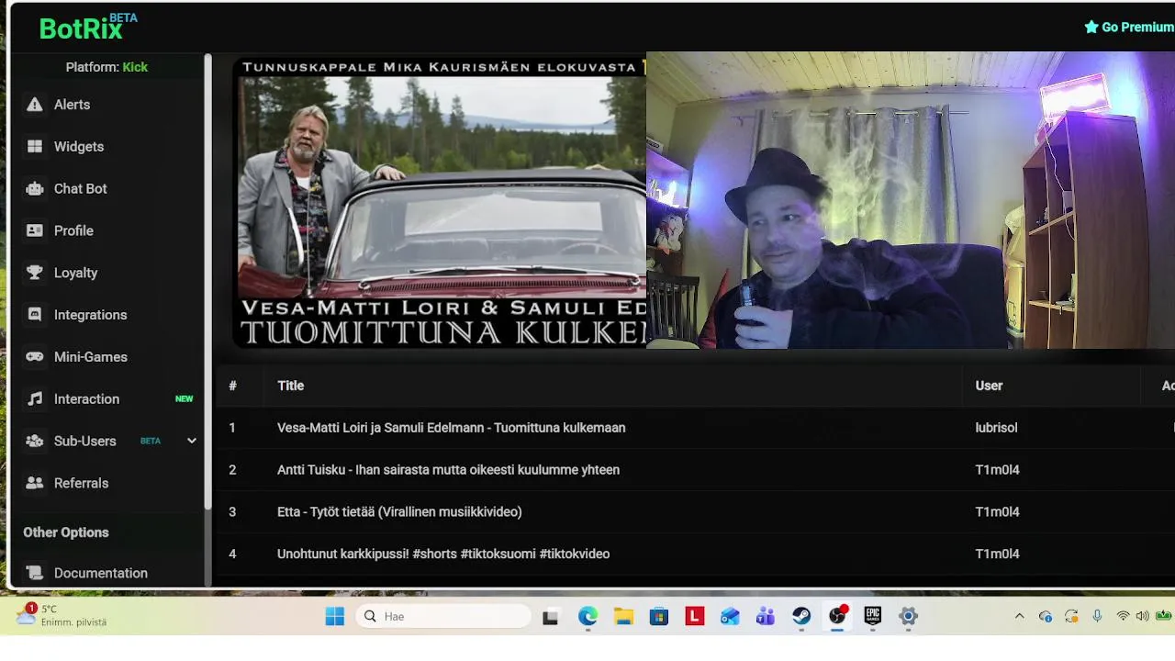The height and width of the screenshot is (661, 1175).
Task: Open Microsoft Store from taskbar
Action: pyautogui.click(x=659, y=617)
